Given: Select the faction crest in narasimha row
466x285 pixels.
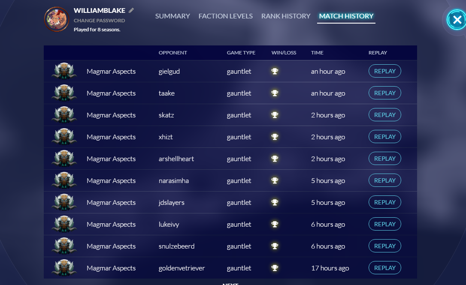Looking at the screenshot, I should pyautogui.click(x=64, y=180).
